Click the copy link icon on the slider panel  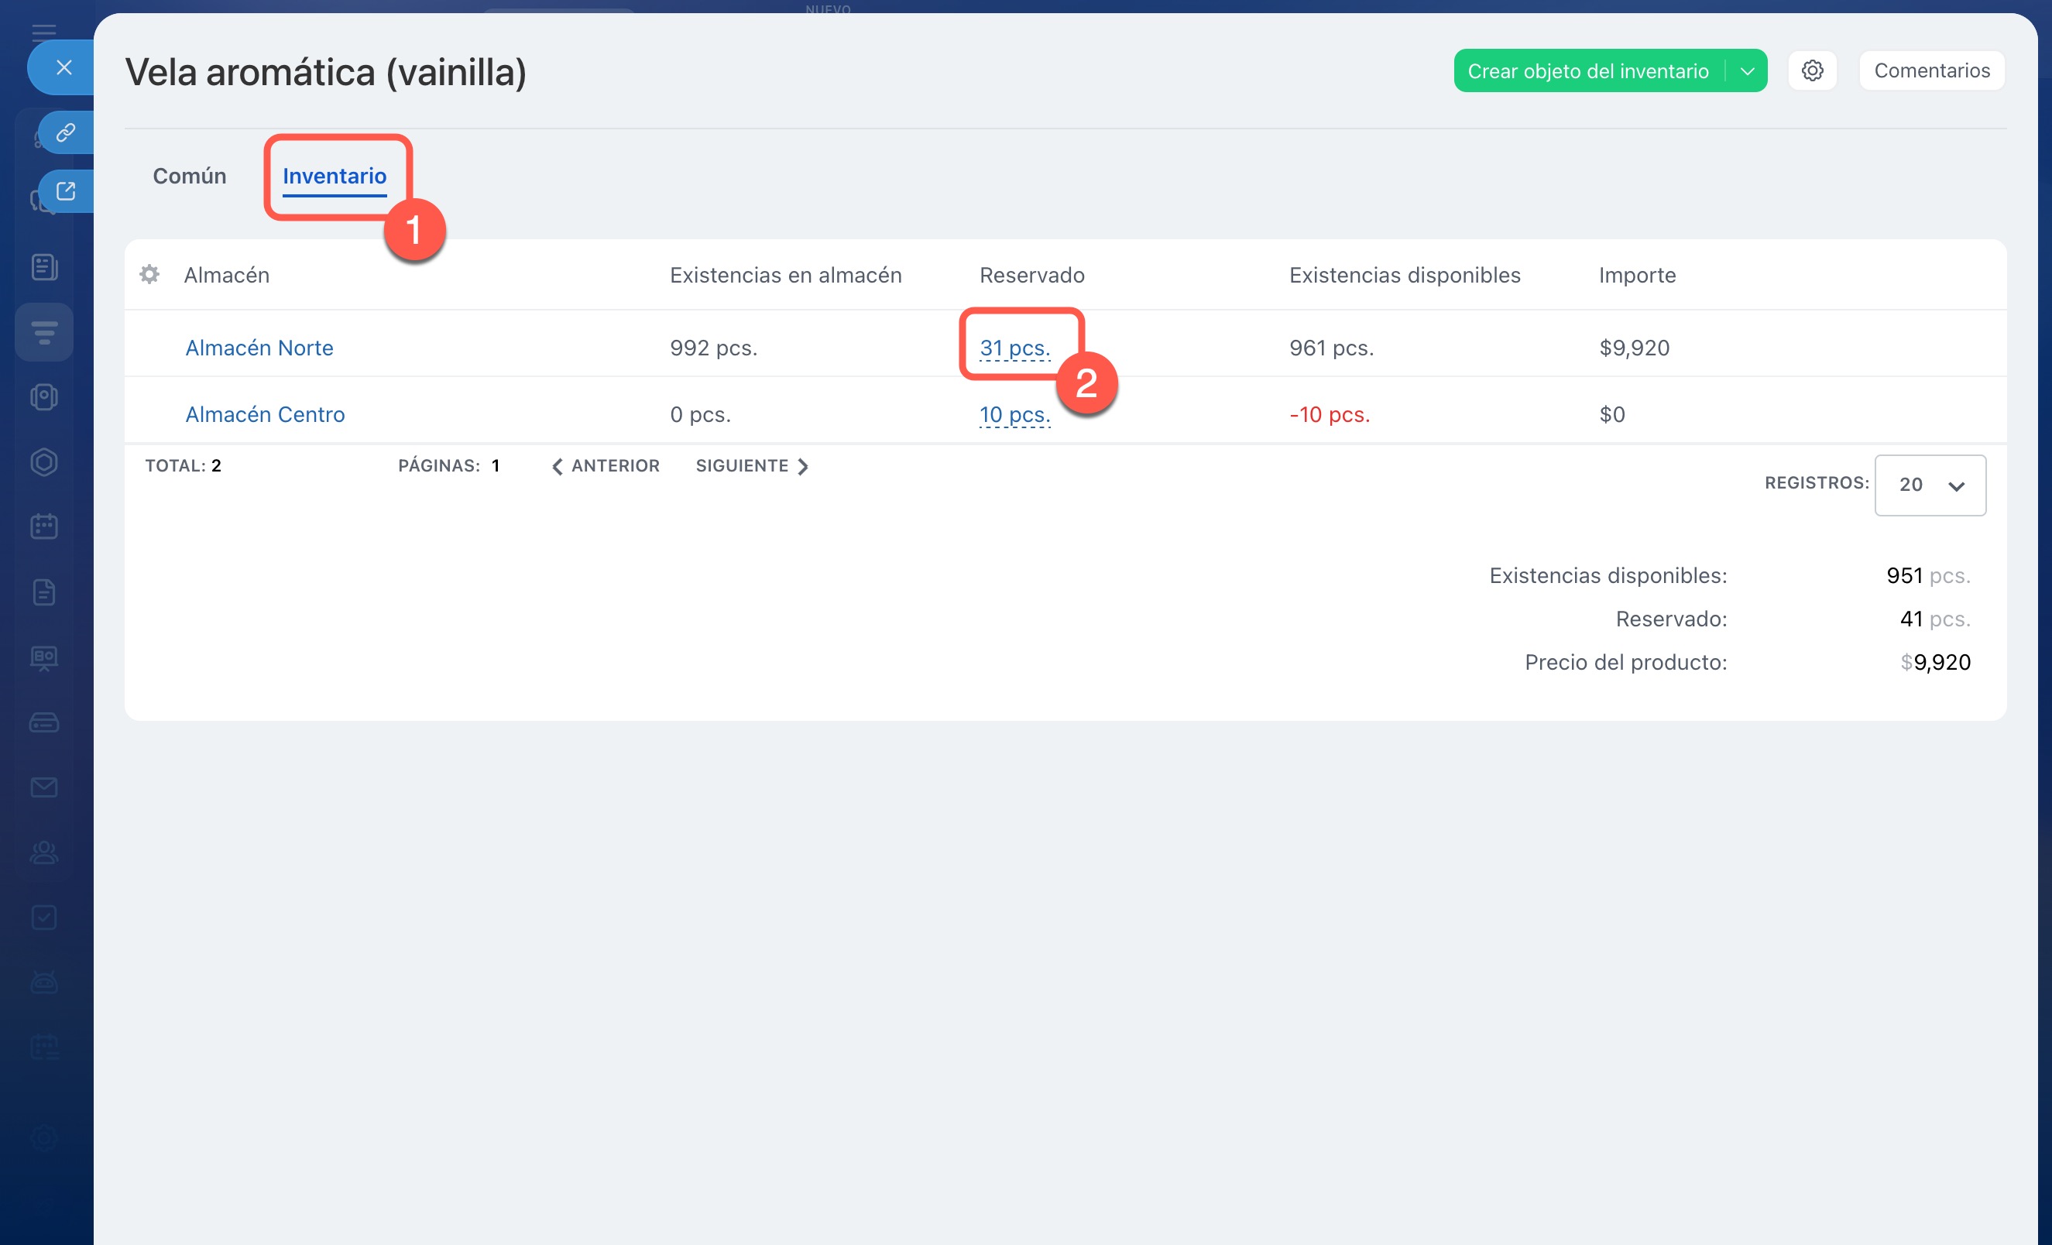tap(66, 132)
